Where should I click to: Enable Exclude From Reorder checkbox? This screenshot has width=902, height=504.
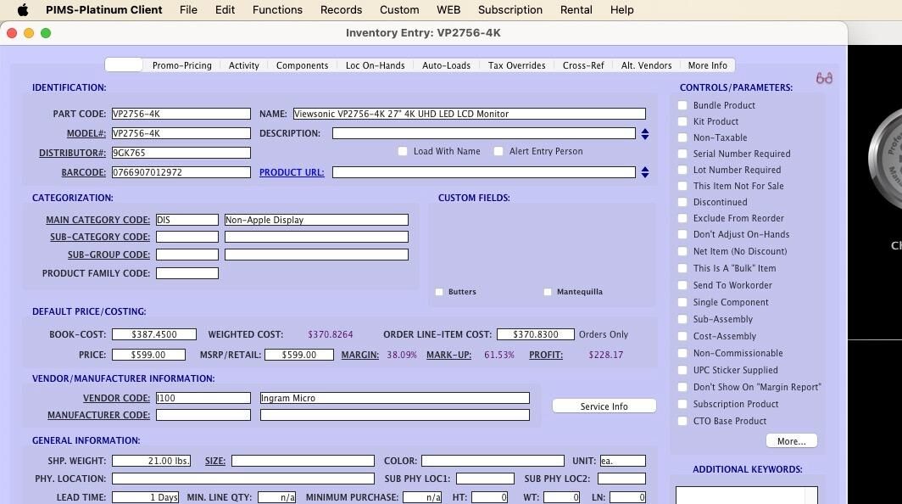click(x=682, y=218)
